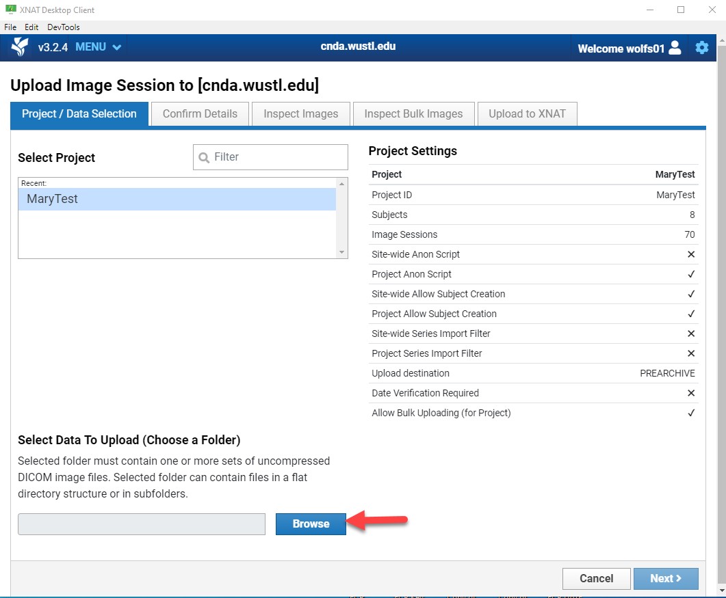Click the magnifier icon in Filter box
The height and width of the screenshot is (598, 726).
(204, 157)
